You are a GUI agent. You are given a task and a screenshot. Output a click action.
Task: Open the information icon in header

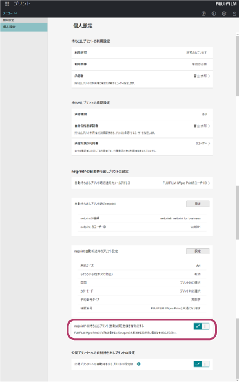[214, 14]
